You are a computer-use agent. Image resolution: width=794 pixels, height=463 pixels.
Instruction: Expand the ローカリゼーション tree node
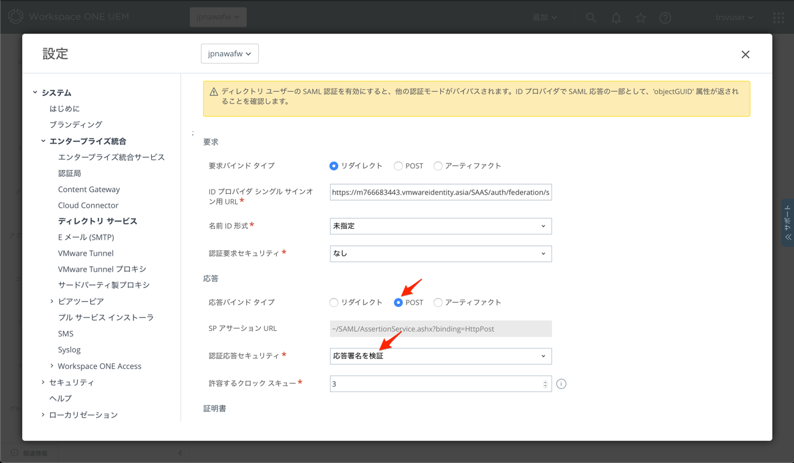(x=43, y=415)
